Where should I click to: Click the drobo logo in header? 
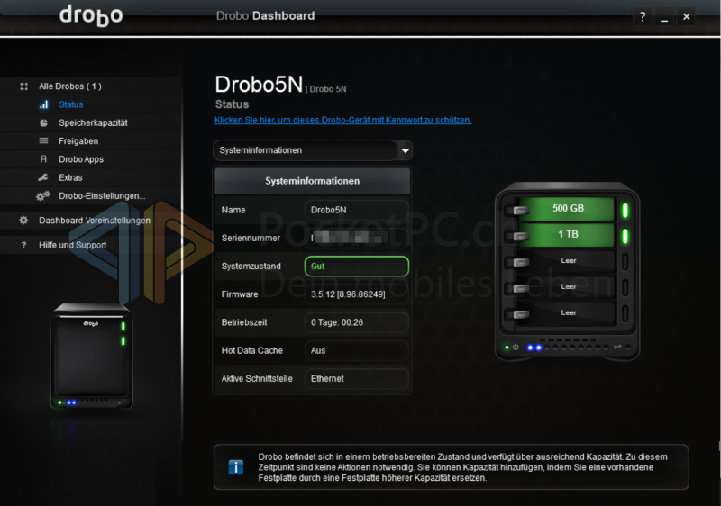coord(91,15)
